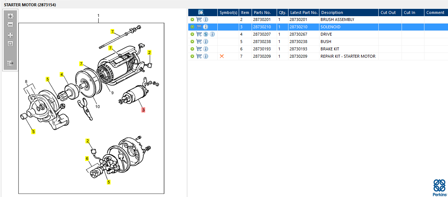Click yellow callout 6 on the diagram

tap(87, 158)
